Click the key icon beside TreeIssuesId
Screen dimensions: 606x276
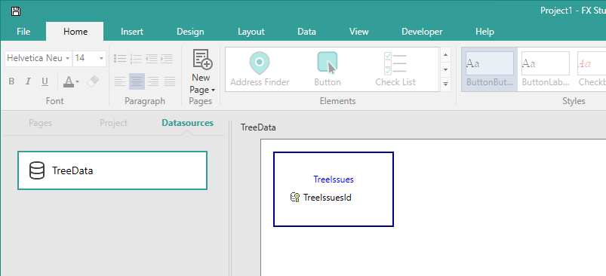(295, 198)
